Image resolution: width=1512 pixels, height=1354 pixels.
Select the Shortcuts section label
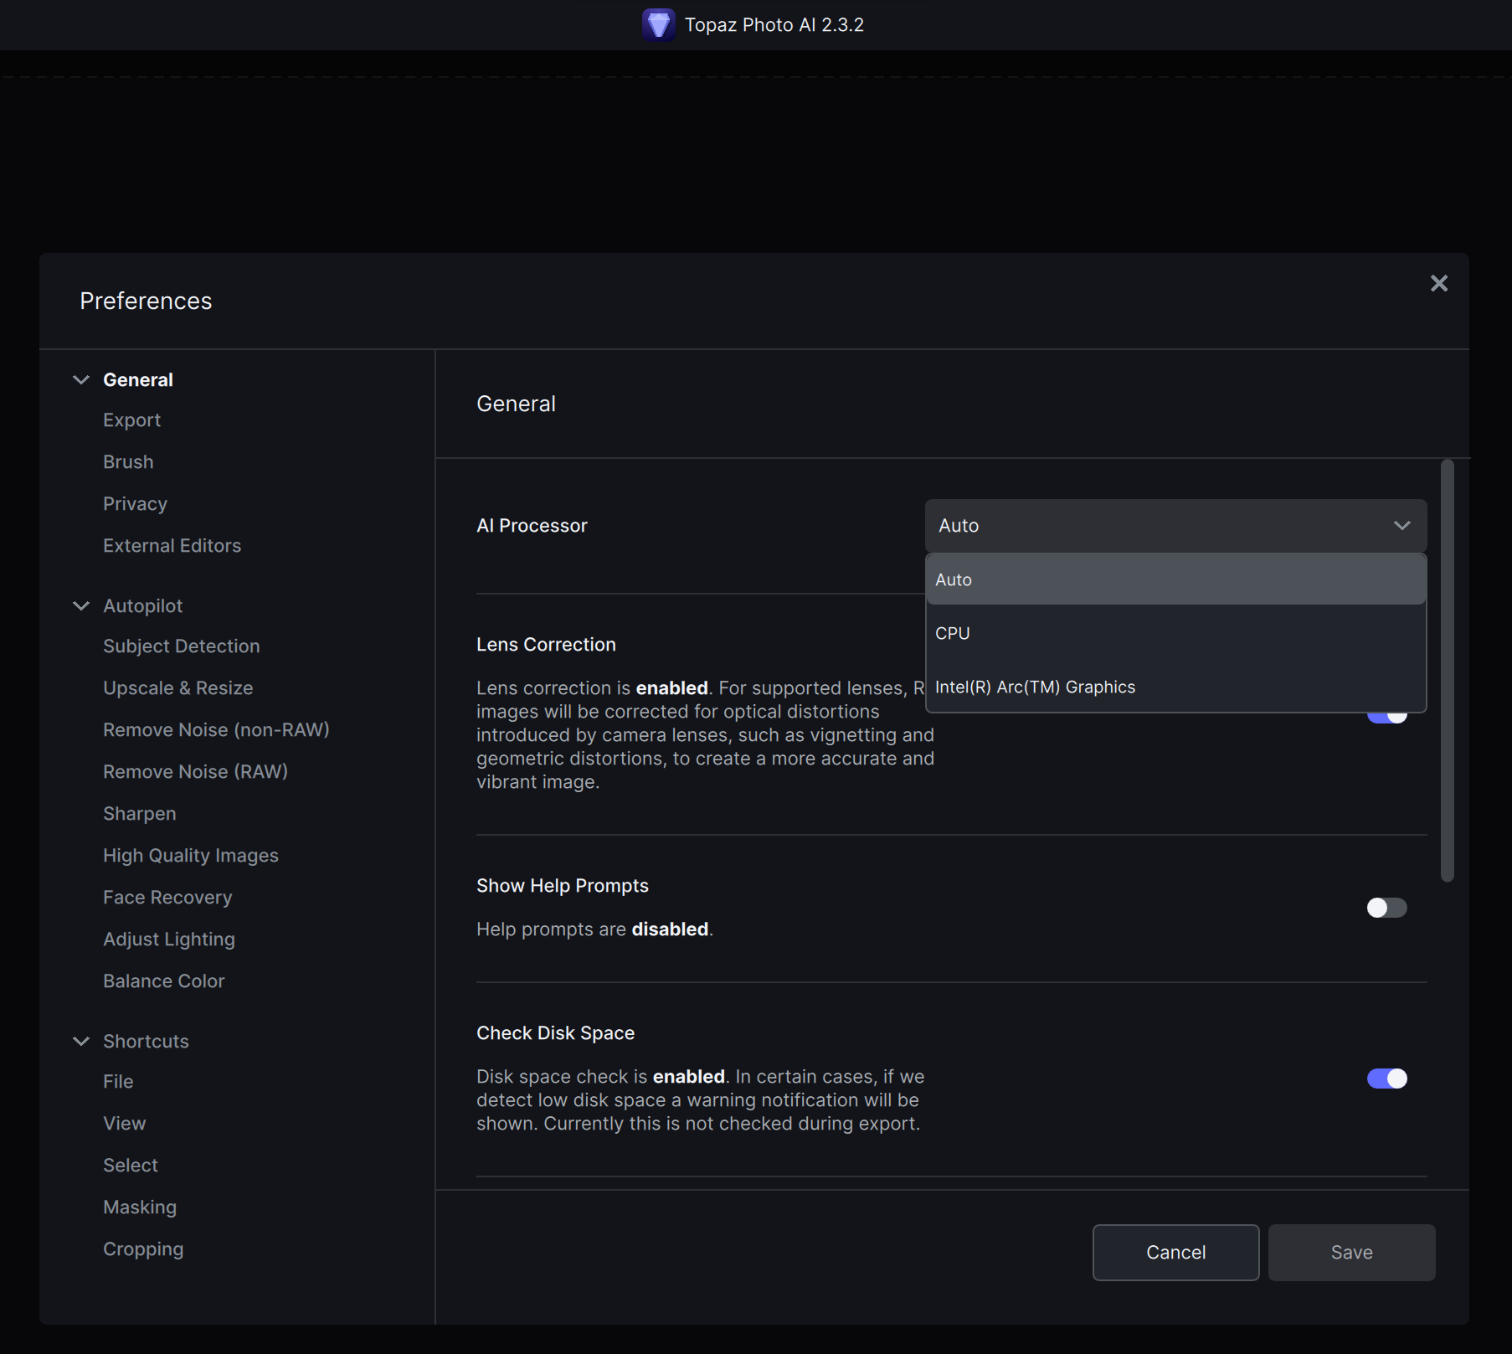(x=146, y=1041)
